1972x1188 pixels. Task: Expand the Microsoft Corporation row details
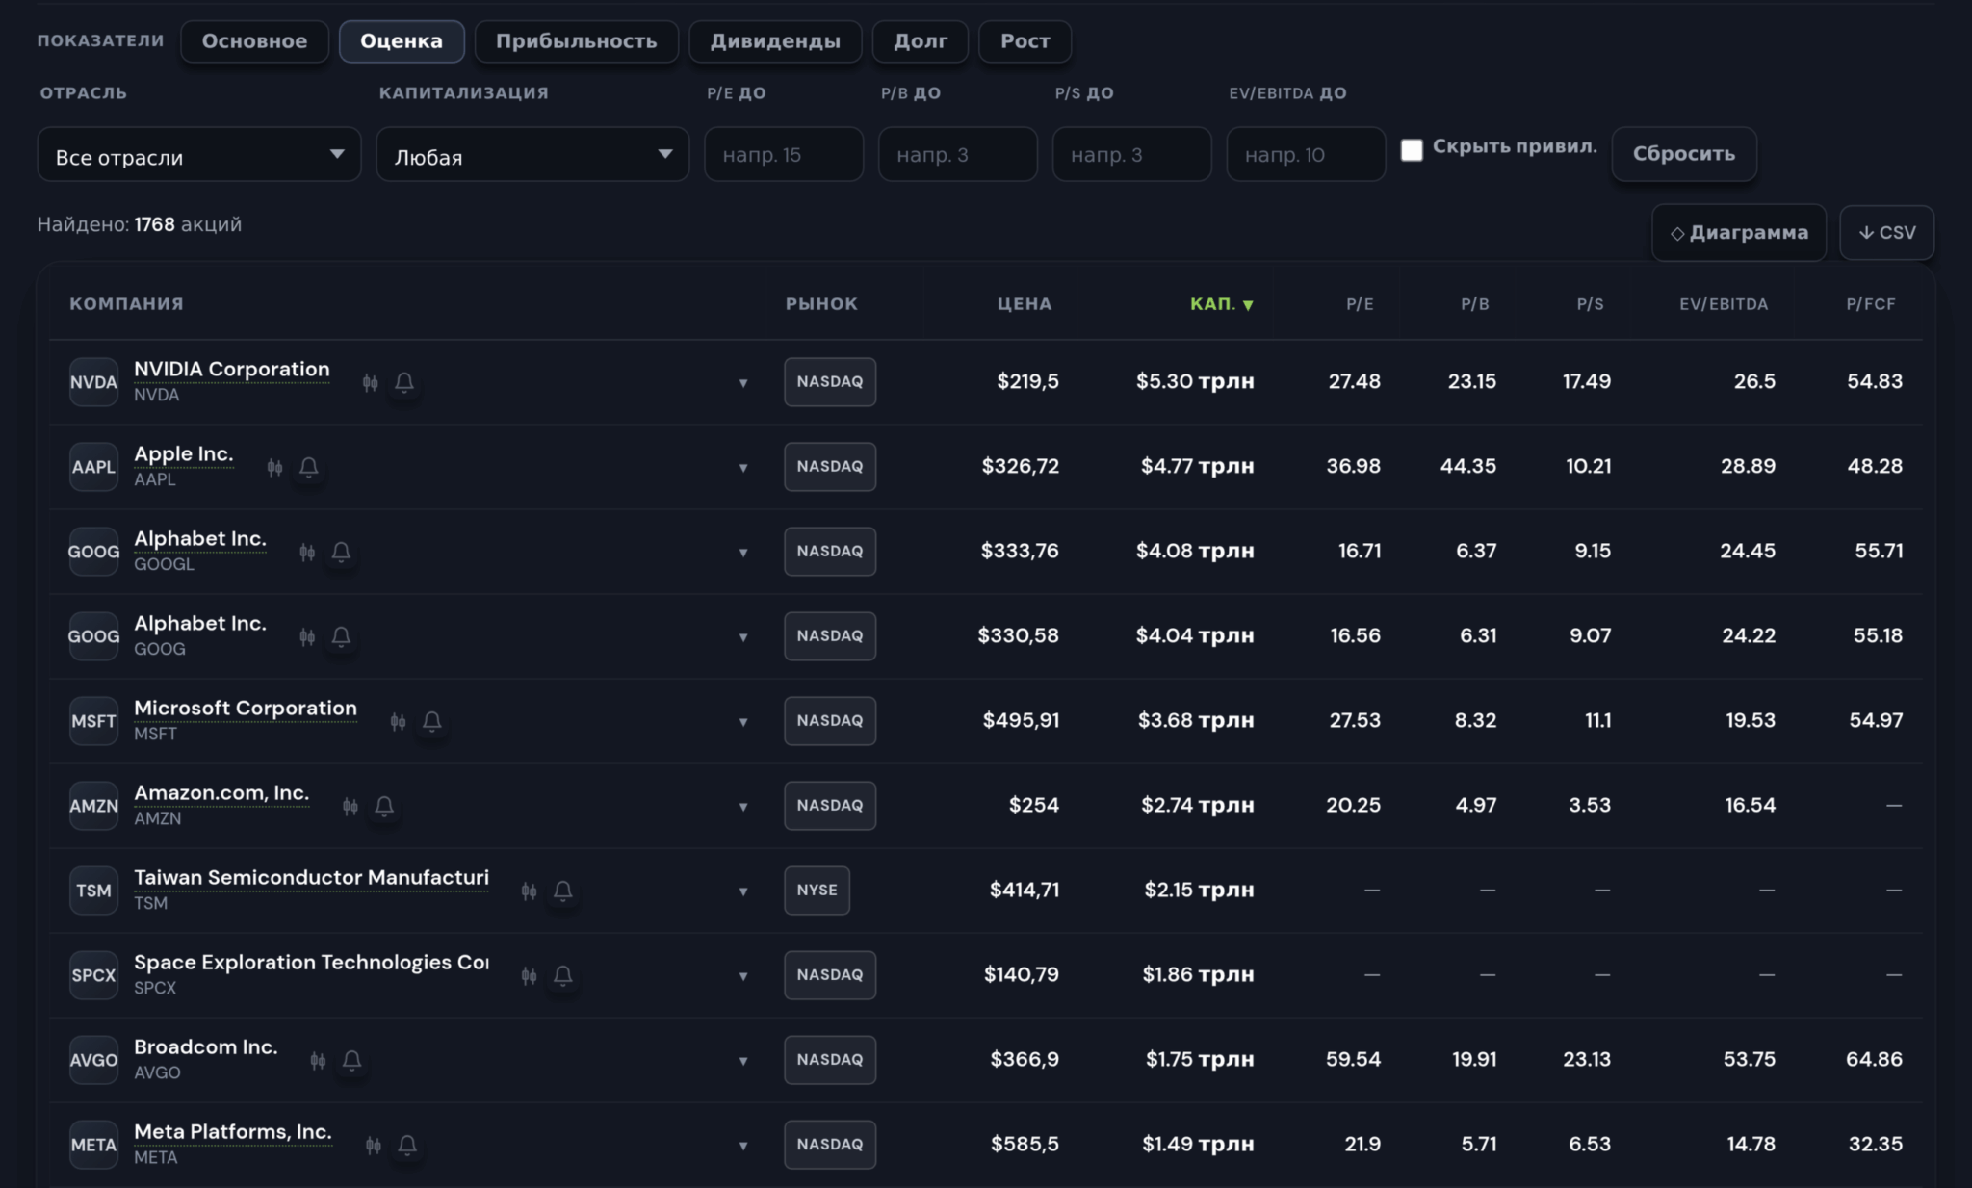pos(743,722)
